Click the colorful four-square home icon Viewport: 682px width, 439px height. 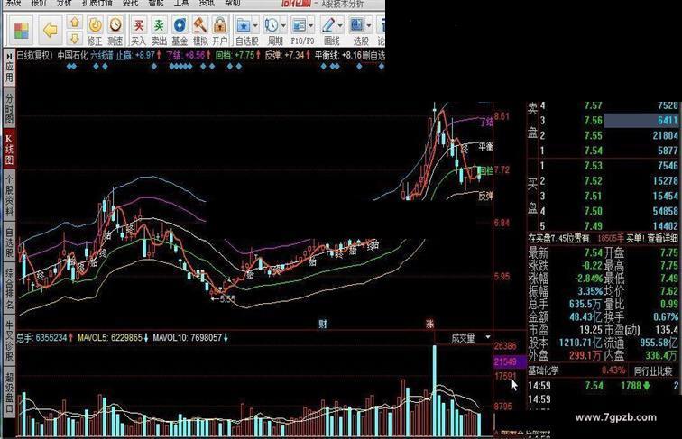tap(21, 30)
